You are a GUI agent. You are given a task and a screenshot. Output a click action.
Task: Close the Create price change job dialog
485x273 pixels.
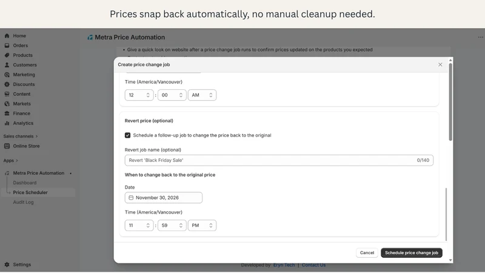[440, 65]
